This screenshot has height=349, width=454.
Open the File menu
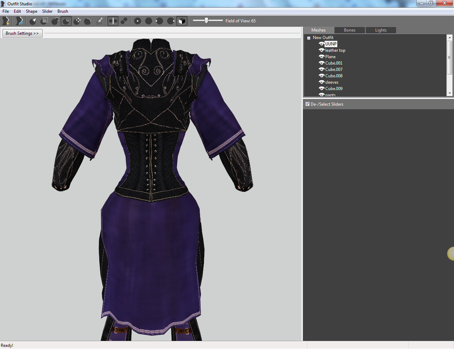tap(6, 11)
